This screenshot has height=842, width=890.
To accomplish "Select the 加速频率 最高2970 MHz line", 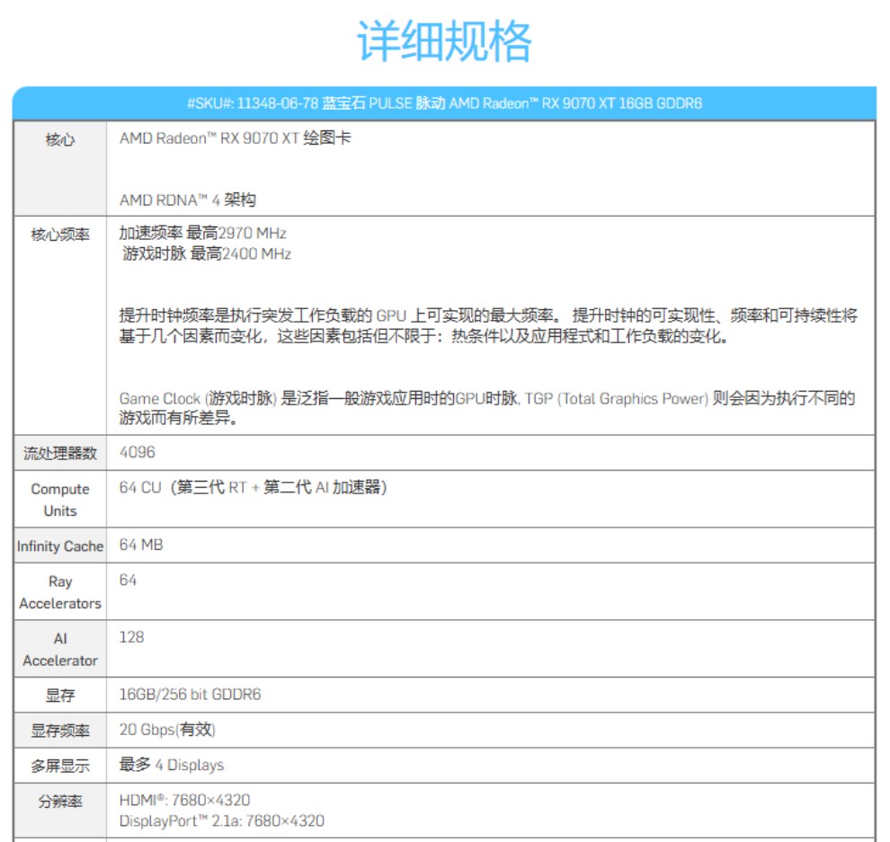I will pos(203,234).
